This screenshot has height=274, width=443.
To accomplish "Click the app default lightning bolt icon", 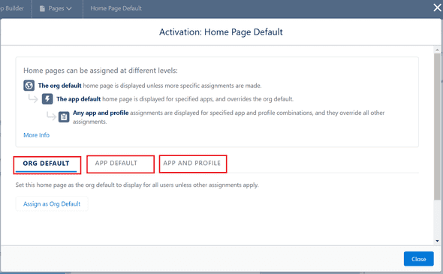I will pyautogui.click(x=47, y=99).
